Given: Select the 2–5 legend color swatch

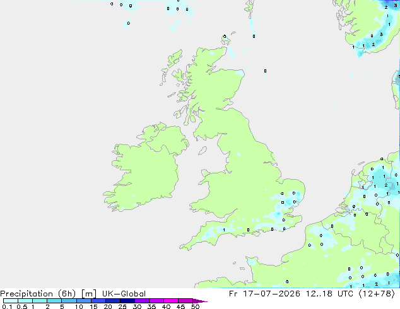Looking at the screenshot, I should [54, 301].
